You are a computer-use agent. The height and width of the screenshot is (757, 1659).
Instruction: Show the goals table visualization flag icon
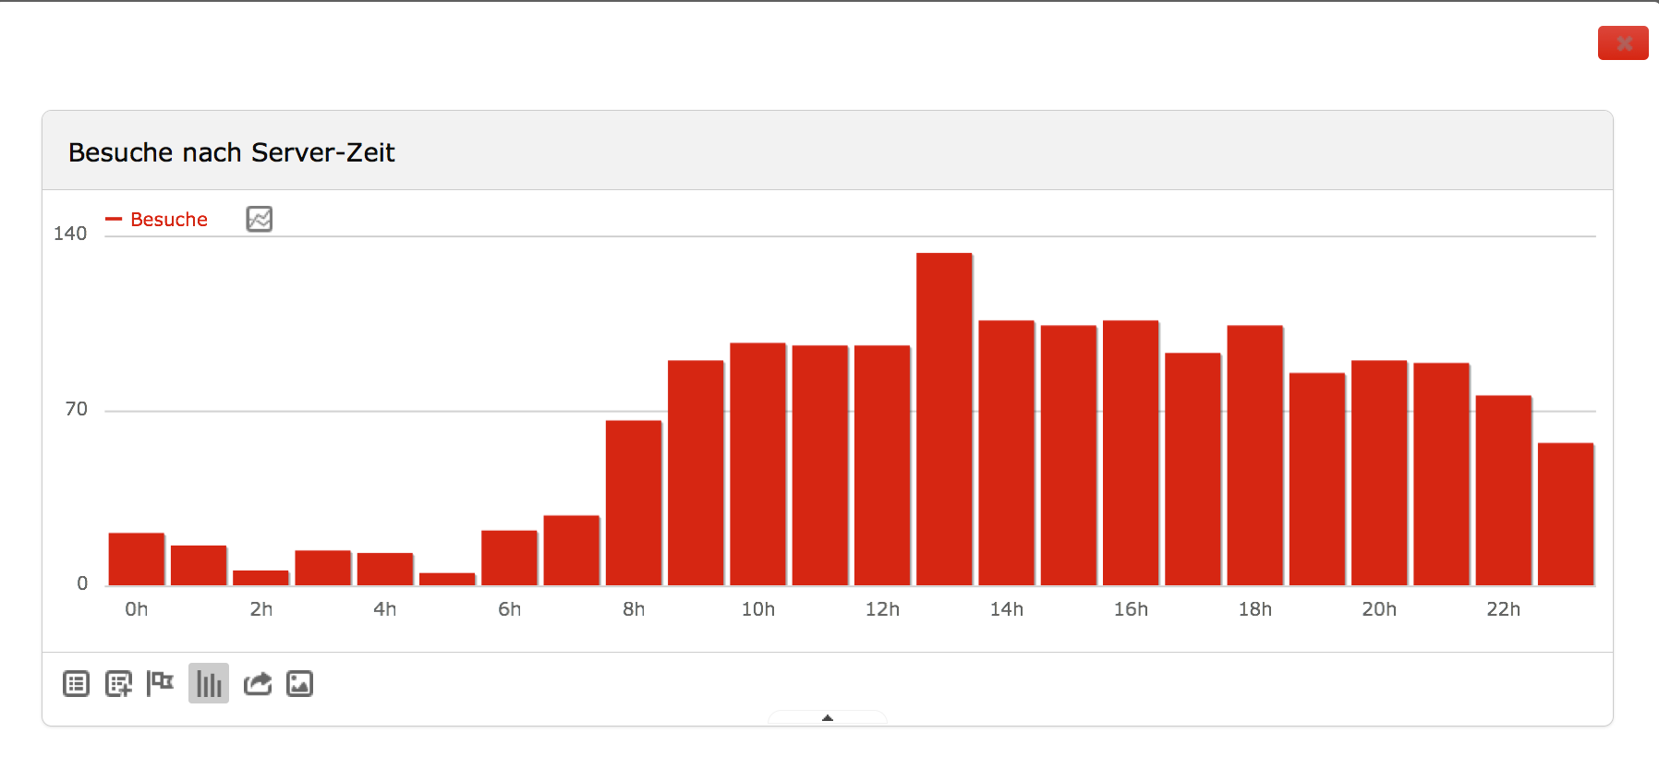pyautogui.click(x=161, y=683)
